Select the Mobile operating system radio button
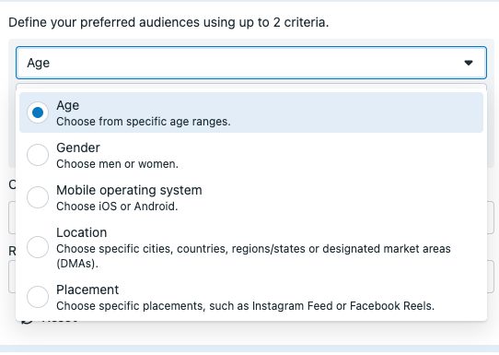The height and width of the screenshot is (355, 499). (38, 197)
